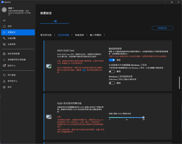This screenshot has width=182, height=144.
Task: Switch to 電池與效能 section
Action: [x=46, y=35]
